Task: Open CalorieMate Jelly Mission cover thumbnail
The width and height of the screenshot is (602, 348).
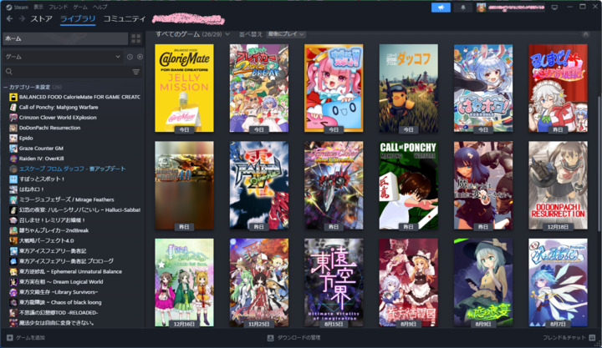Action: (x=184, y=88)
